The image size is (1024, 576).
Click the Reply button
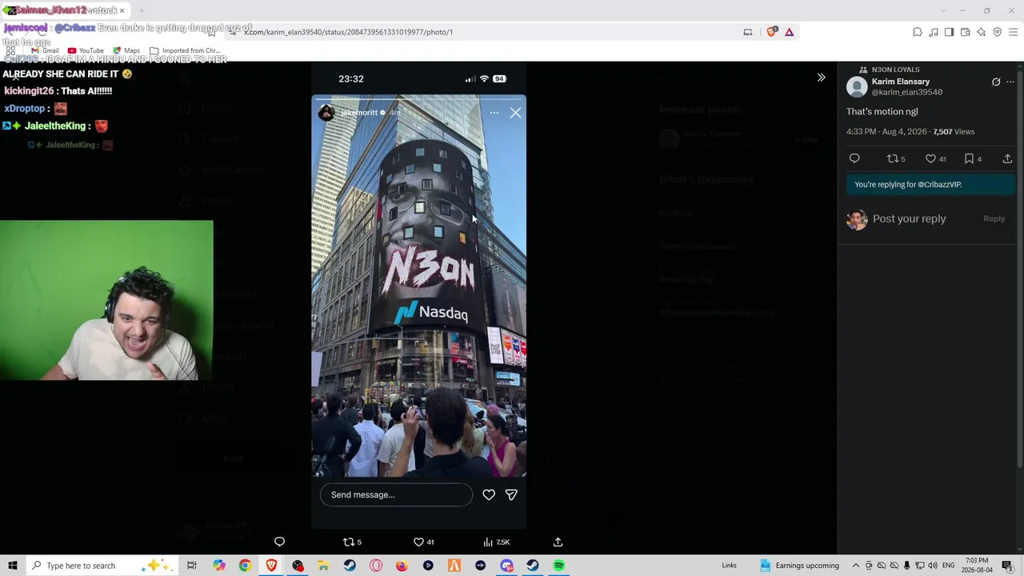(994, 218)
